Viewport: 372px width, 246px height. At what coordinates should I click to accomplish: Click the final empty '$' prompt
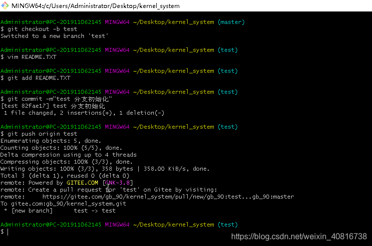click(4, 232)
